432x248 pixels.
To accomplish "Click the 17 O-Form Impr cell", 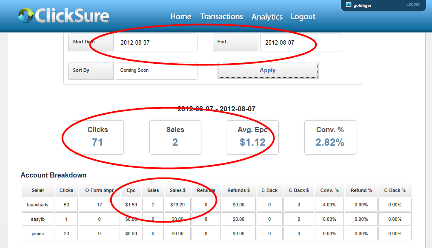I will [100, 205].
